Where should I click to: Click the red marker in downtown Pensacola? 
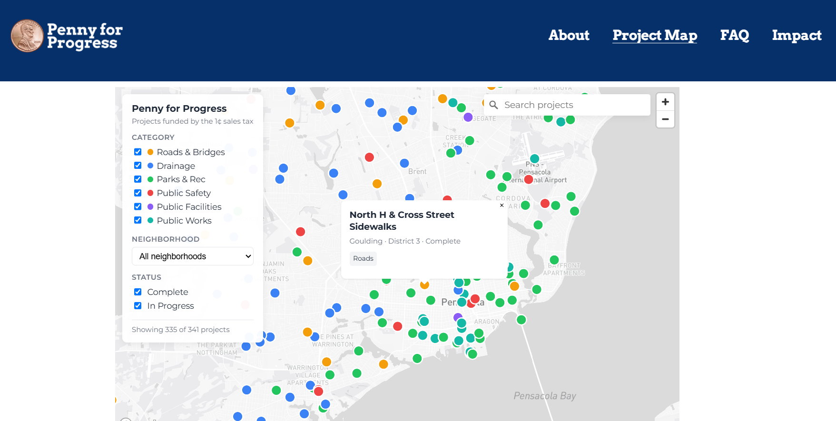(475, 299)
